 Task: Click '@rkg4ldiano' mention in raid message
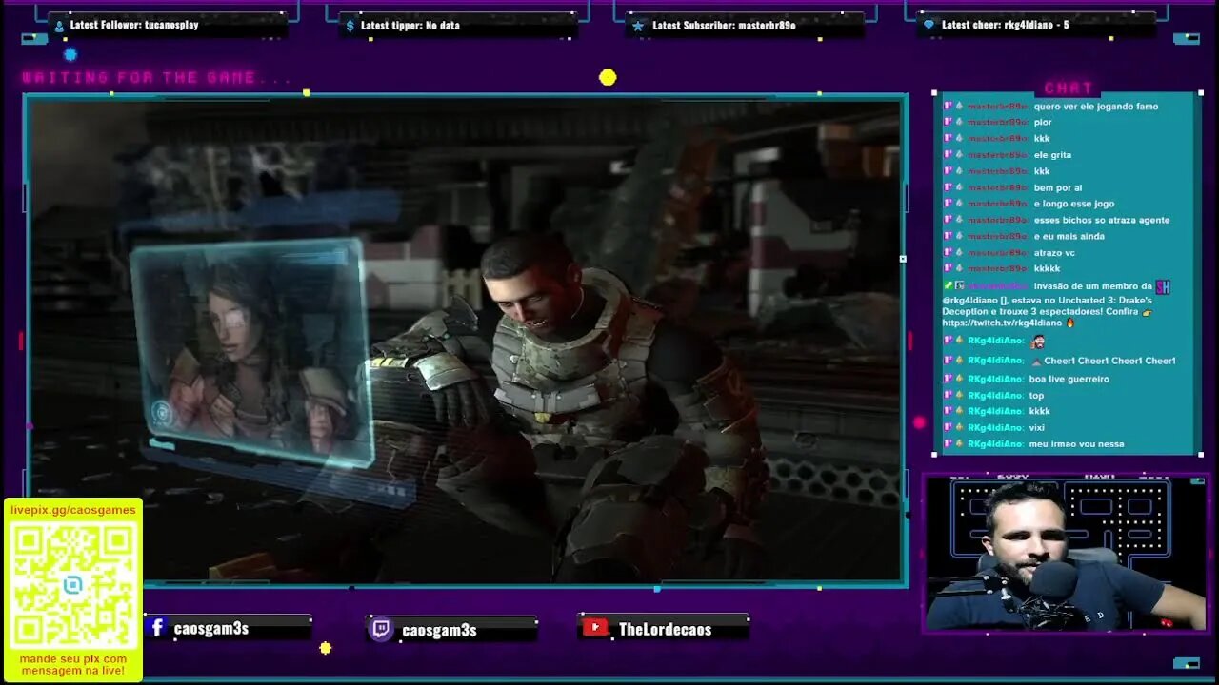(970, 301)
